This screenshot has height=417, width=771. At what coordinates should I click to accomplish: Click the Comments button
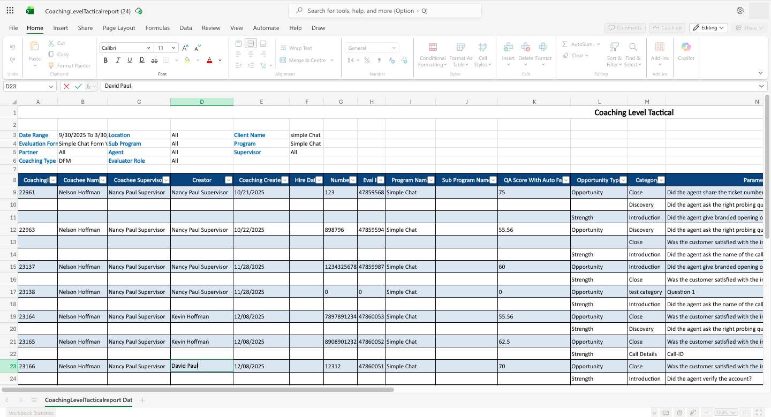click(x=625, y=28)
